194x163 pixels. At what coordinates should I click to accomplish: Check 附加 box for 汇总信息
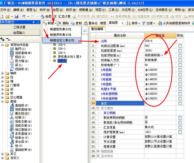180,127
